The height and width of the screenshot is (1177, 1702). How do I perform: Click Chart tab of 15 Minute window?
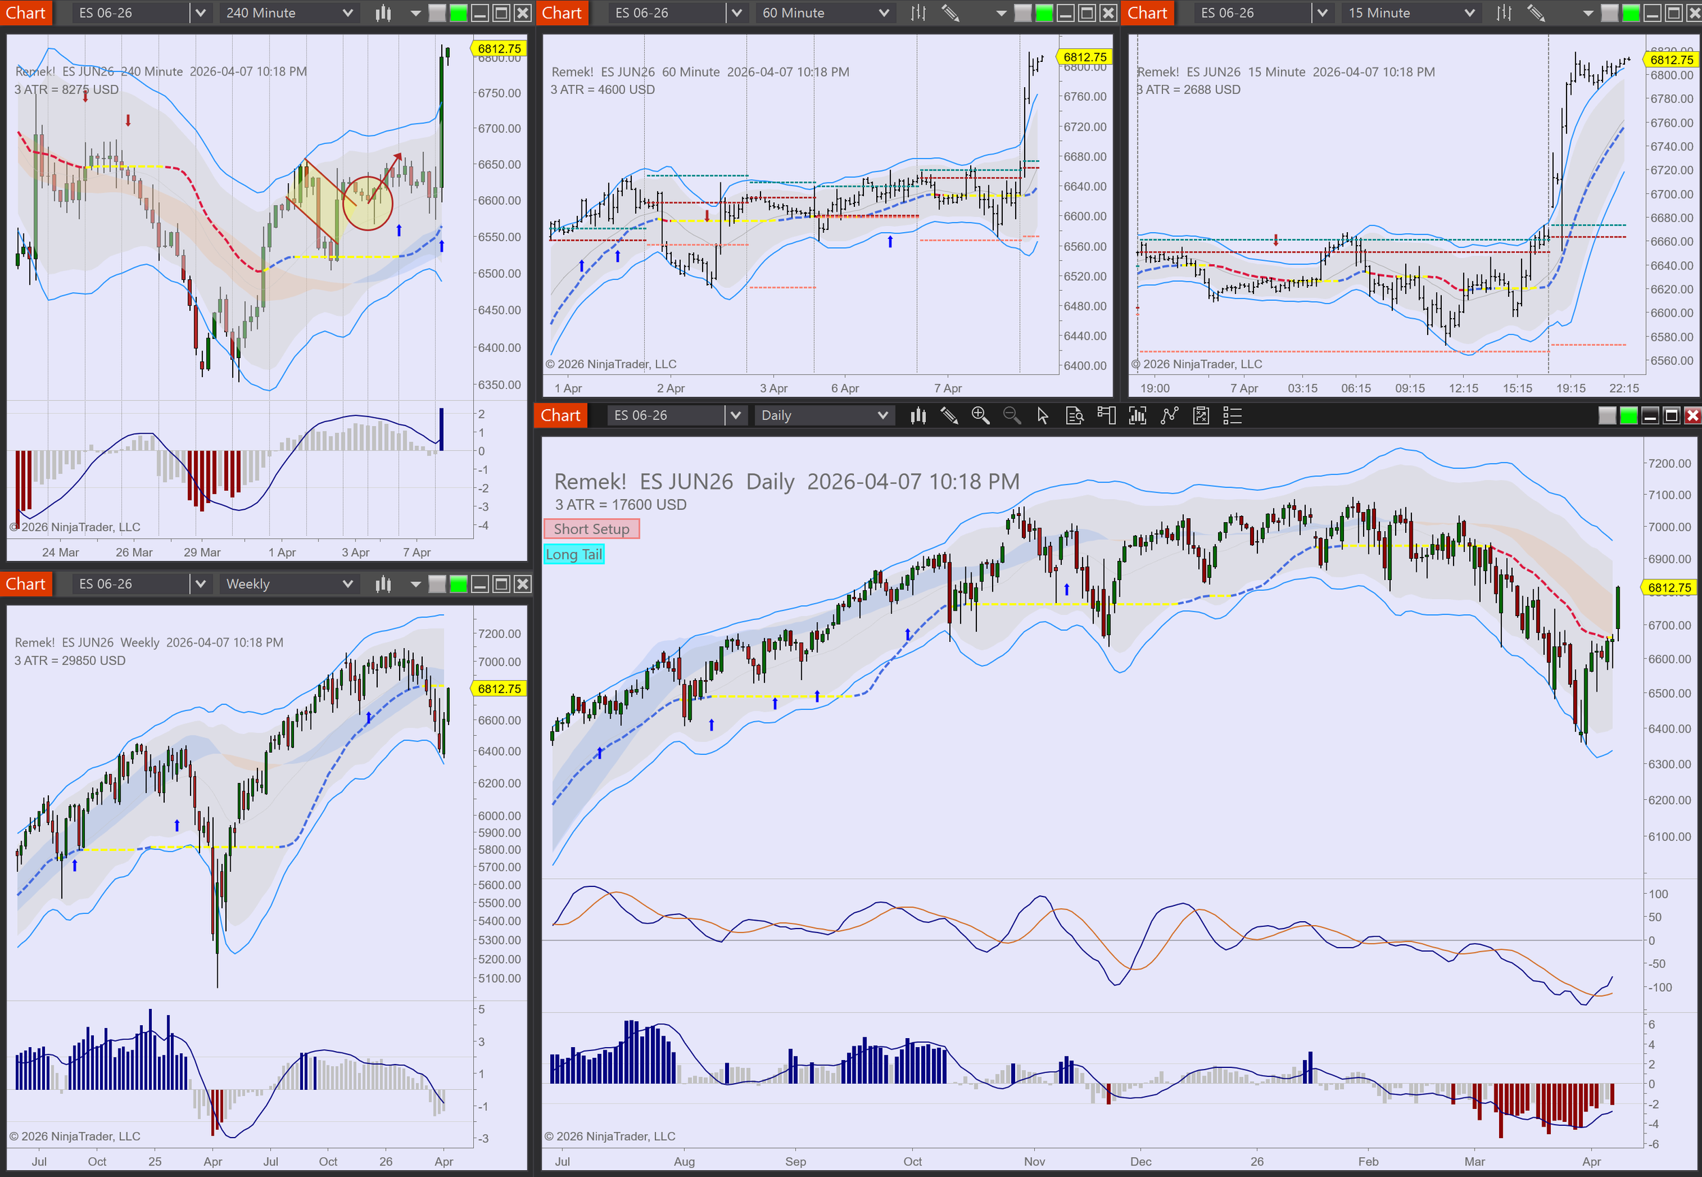[x=1146, y=12]
